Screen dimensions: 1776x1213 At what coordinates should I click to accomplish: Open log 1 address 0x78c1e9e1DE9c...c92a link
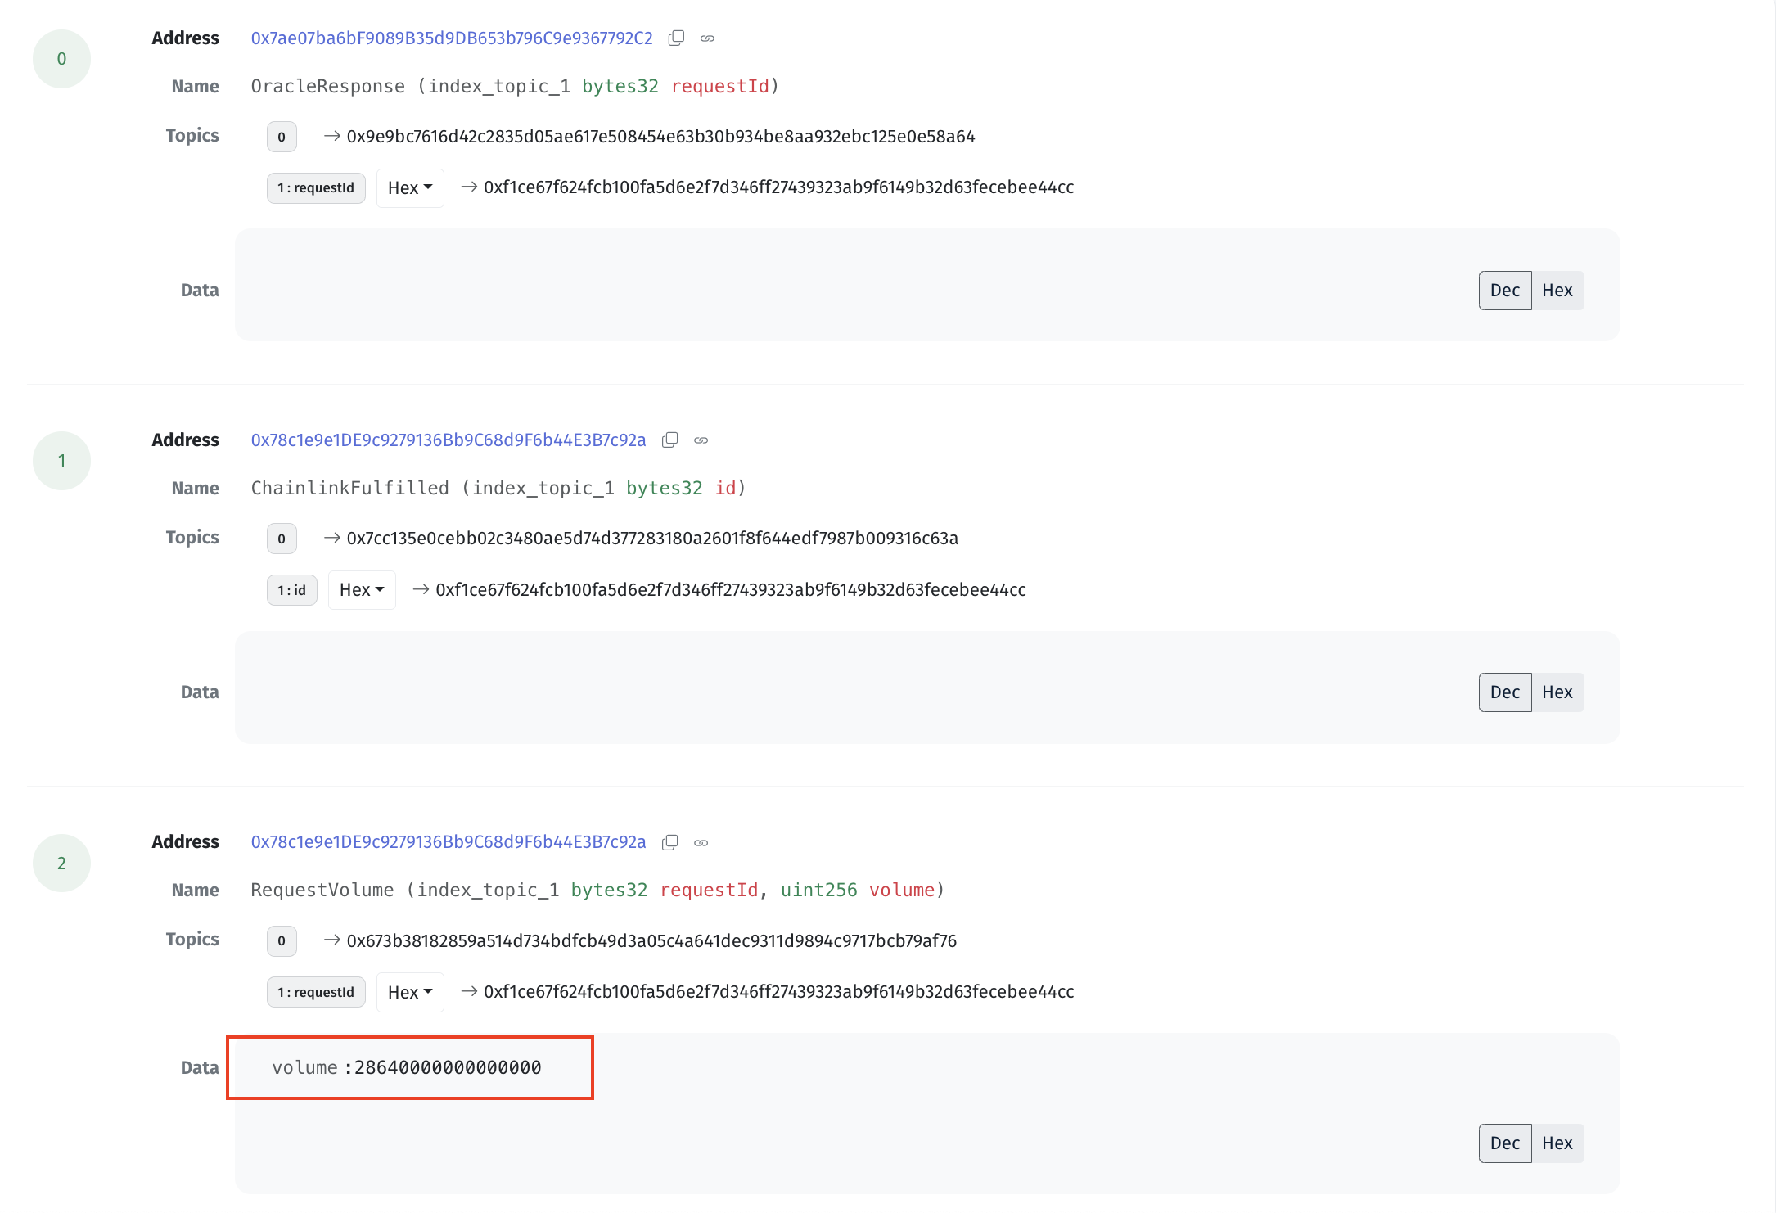point(449,440)
